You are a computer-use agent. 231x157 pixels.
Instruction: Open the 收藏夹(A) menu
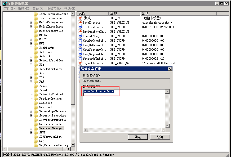(x=54, y=8)
